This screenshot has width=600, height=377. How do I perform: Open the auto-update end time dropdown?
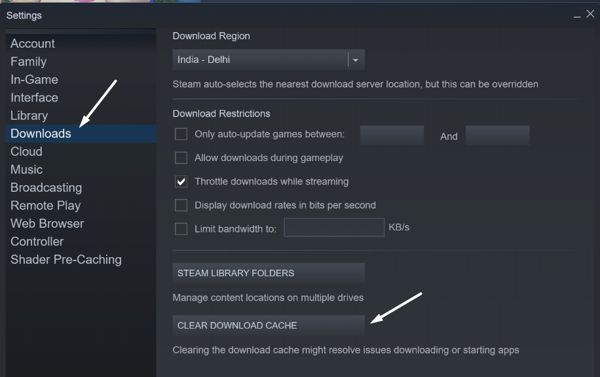click(x=497, y=135)
